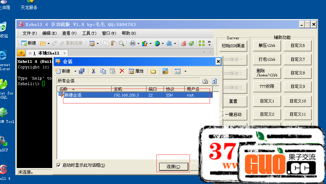Click the font AA icon
Screen dimensions: 326x184
[169, 43]
